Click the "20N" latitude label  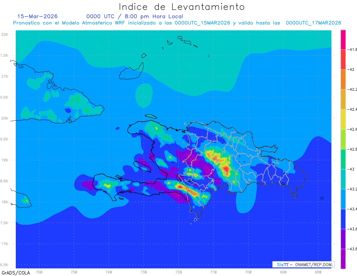pos(5,118)
